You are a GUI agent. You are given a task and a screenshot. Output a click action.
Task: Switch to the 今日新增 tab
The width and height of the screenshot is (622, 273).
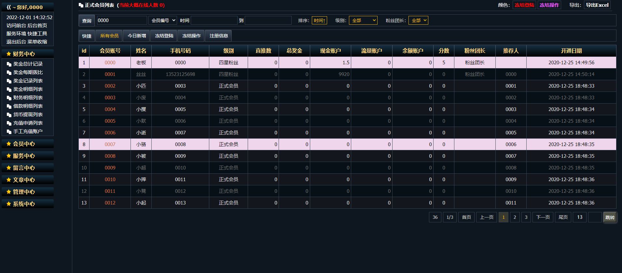[137, 36]
